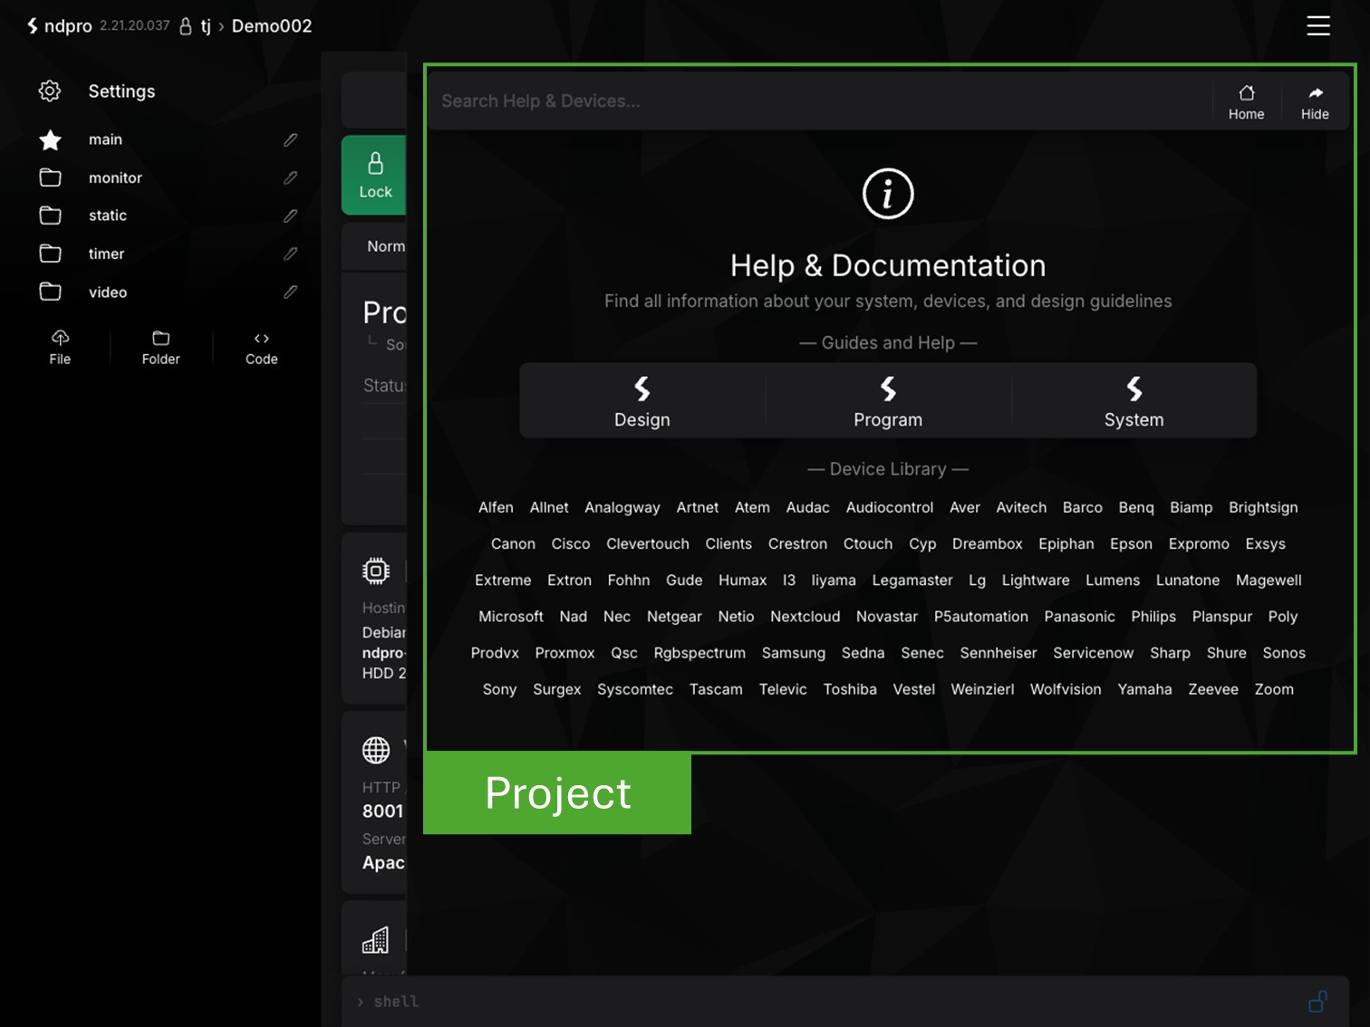The height and width of the screenshot is (1027, 1370).
Task: Open the Netgear device library
Action: pyautogui.click(x=674, y=616)
